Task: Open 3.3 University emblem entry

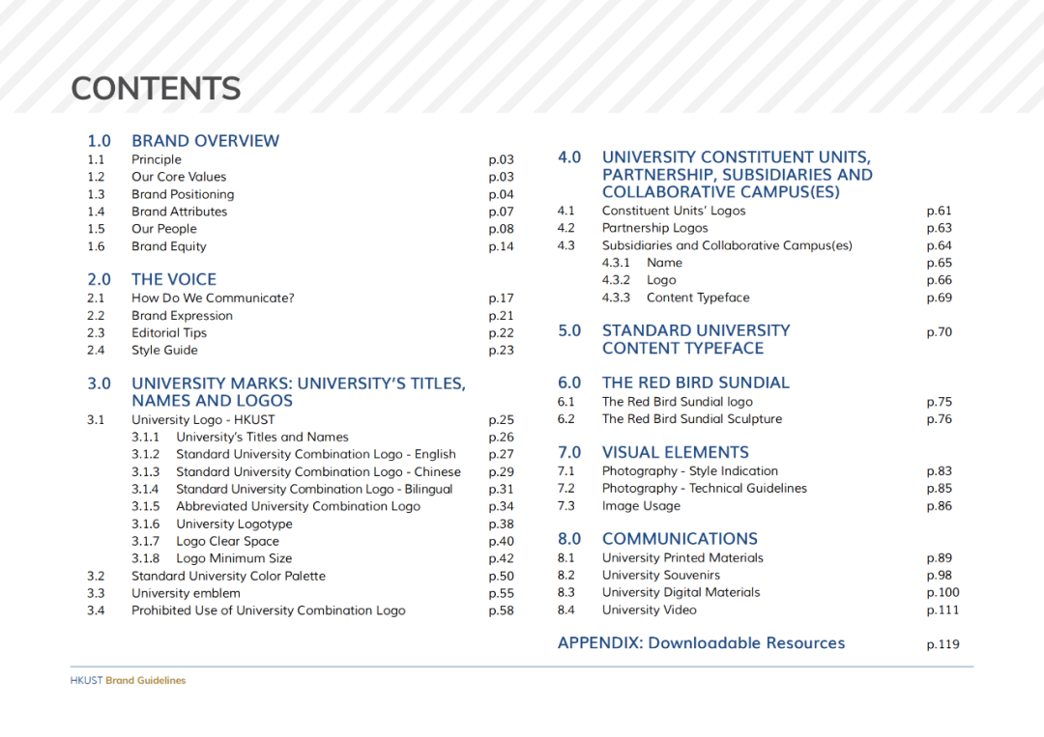Action: tap(186, 593)
